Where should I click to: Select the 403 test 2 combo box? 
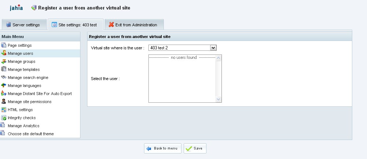(x=183, y=48)
